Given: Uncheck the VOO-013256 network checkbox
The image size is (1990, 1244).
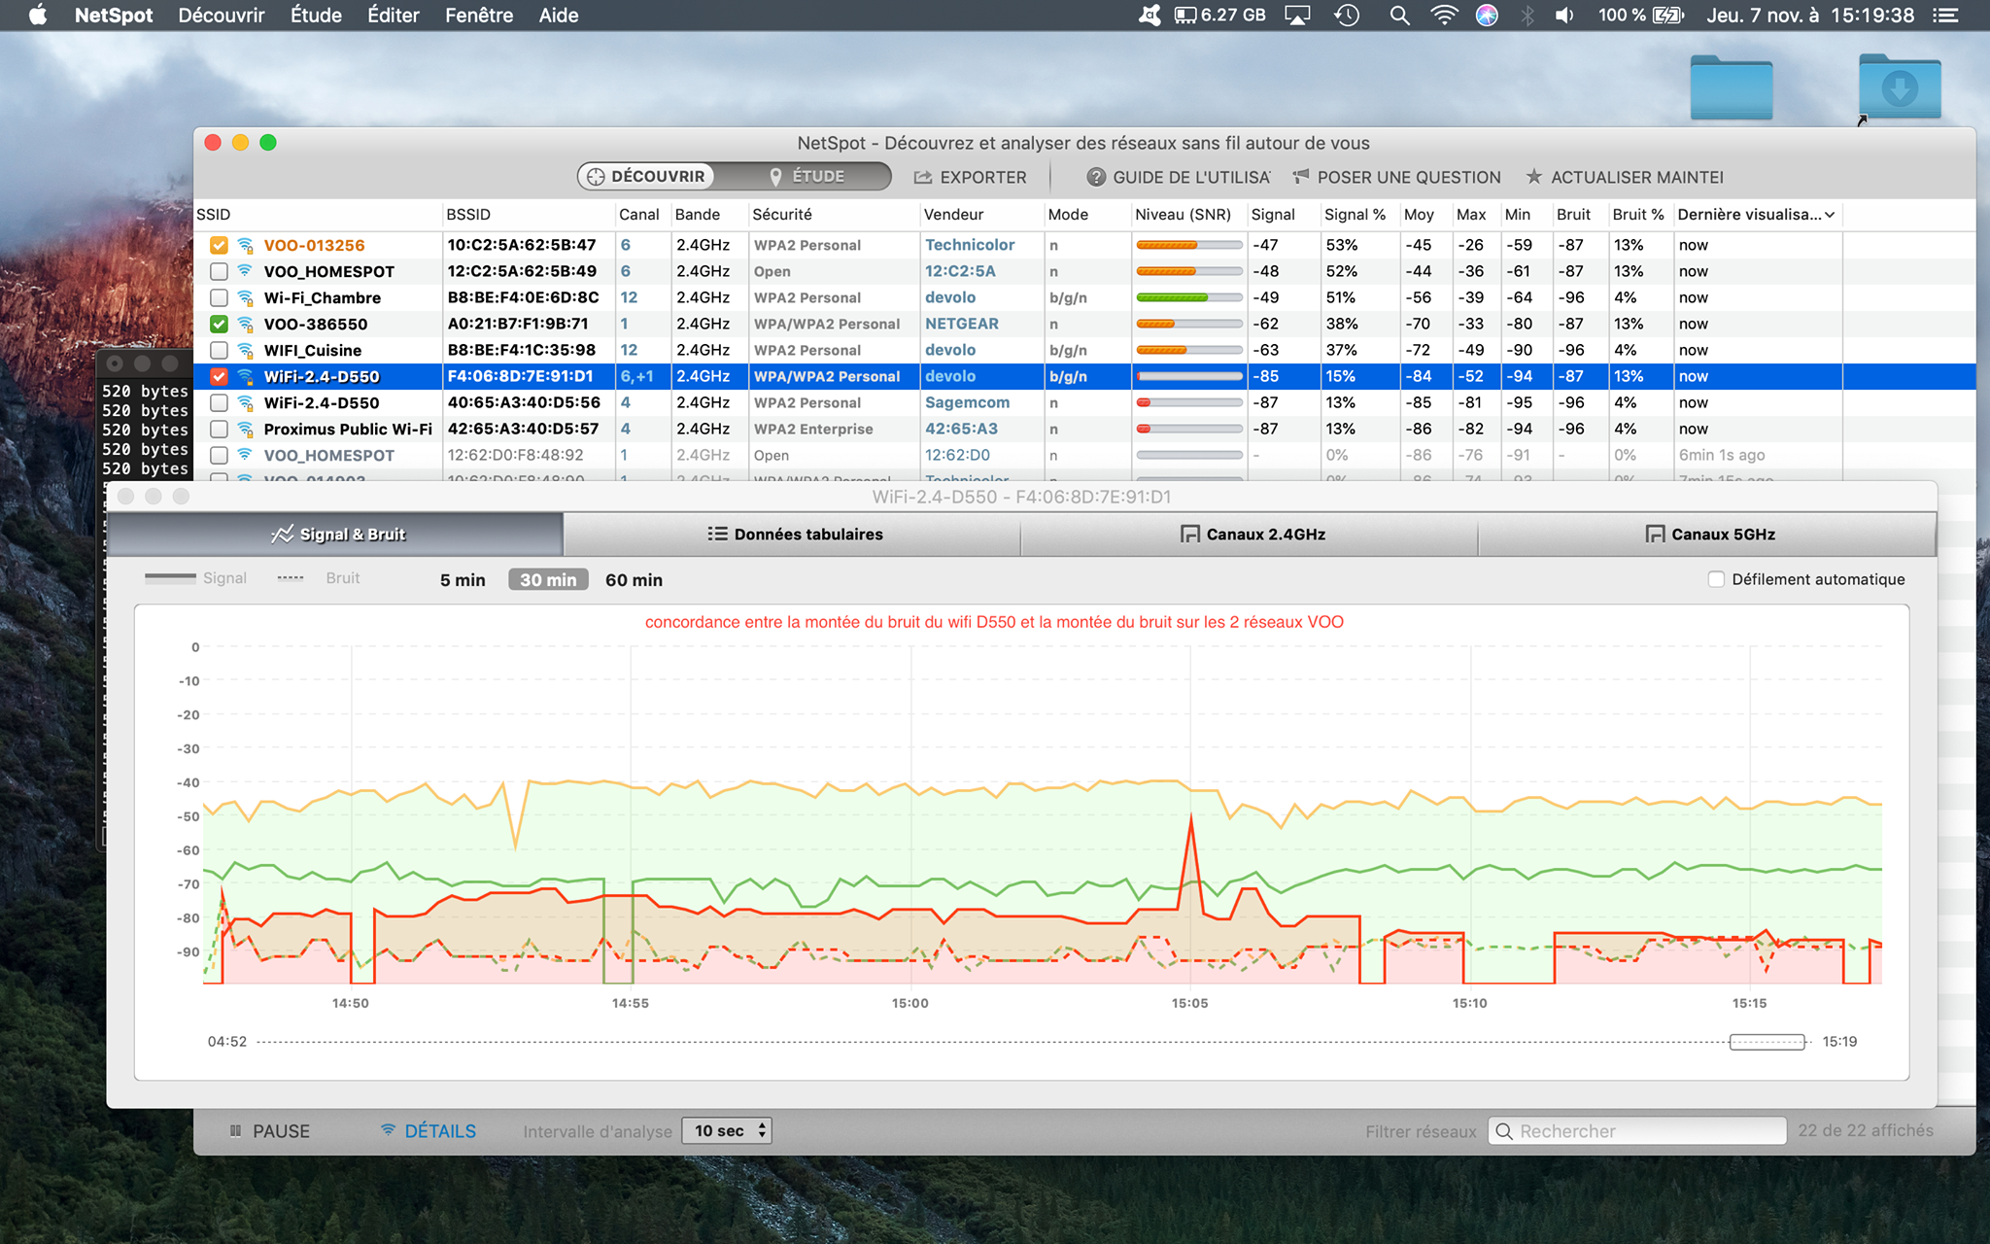Looking at the screenshot, I should point(219,245).
